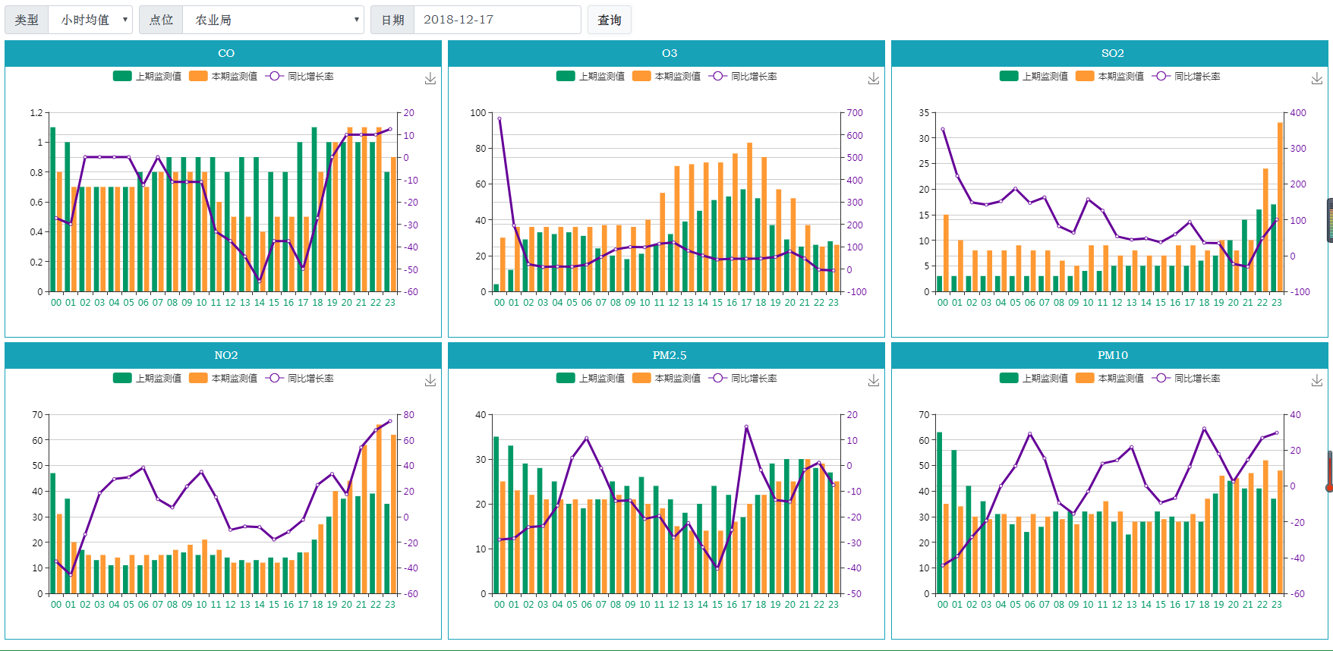Click the 点位 label

click(x=161, y=20)
